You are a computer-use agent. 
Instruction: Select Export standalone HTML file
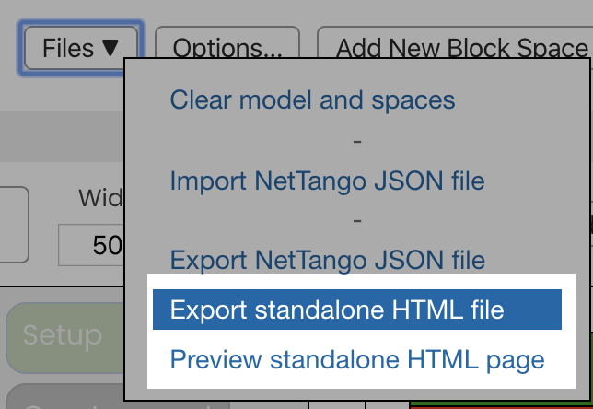tap(357, 310)
